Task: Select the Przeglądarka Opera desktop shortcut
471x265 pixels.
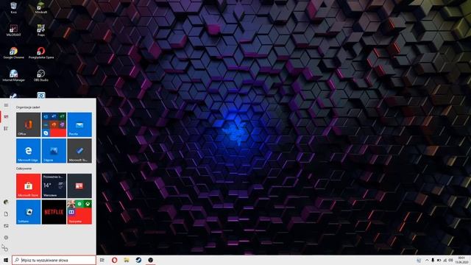Action: [41, 53]
